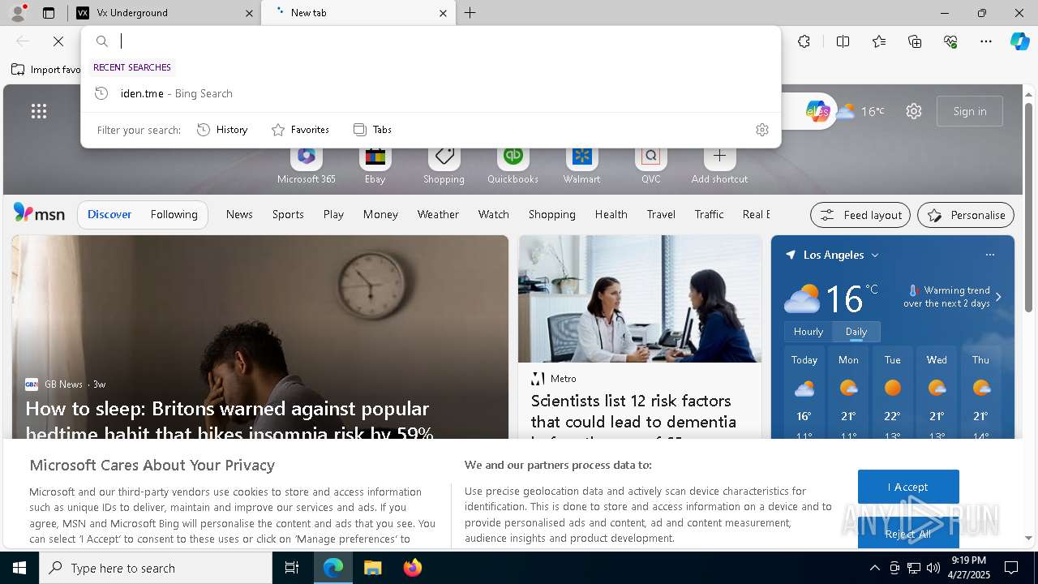This screenshot has width=1038, height=584.
Task: Stop loading the page button
Action: tap(58, 41)
